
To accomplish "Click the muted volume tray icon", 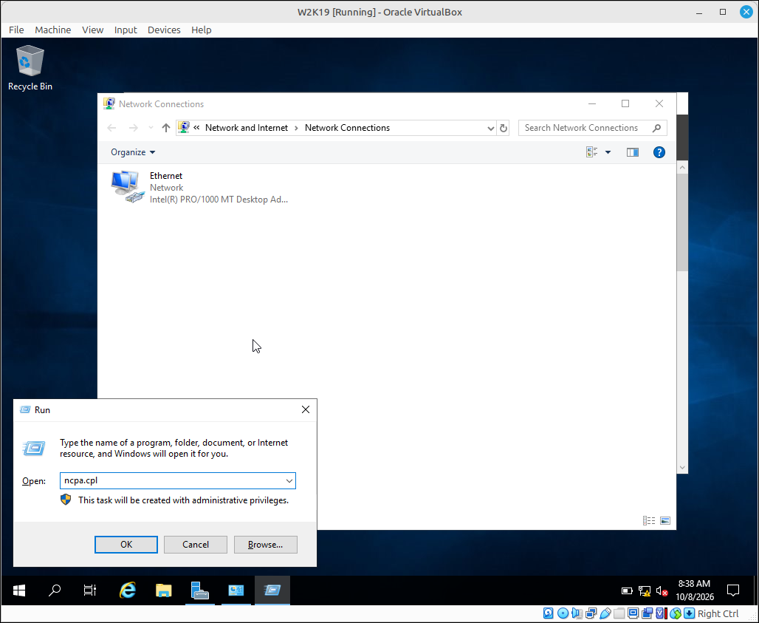I will 662,590.
